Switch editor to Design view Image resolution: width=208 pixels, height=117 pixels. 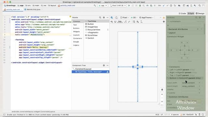click(x=200, y=13)
